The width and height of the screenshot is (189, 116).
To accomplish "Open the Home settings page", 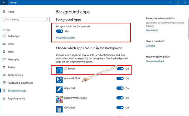I will click(x=11, y=12).
